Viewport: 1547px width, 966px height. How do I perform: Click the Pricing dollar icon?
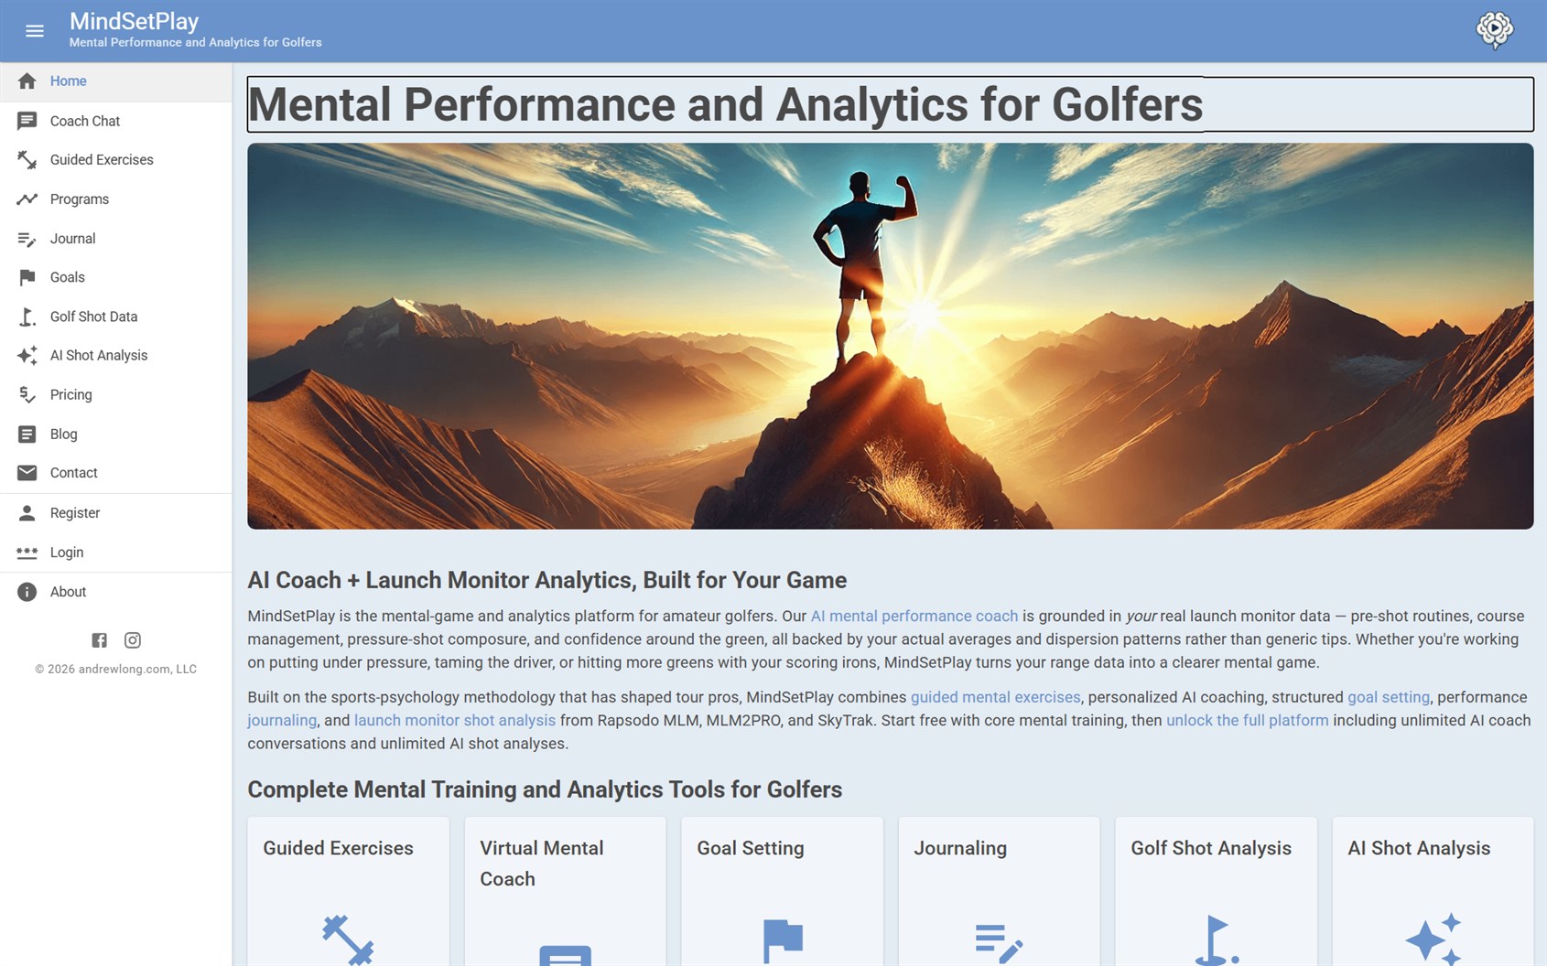[x=27, y=395]
